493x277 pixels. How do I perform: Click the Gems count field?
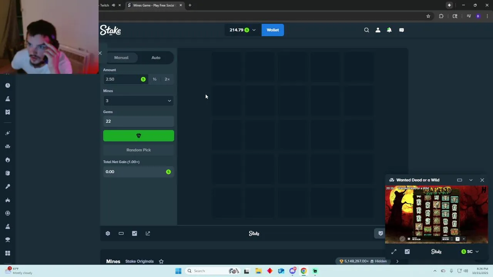tap(139, 121)
